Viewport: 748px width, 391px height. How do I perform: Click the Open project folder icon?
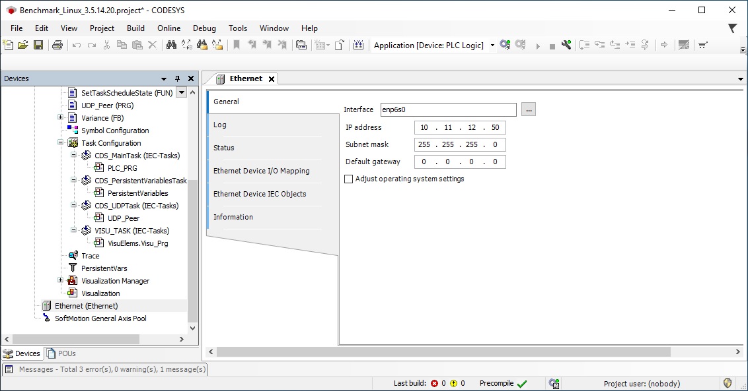(x=23, y=45)
